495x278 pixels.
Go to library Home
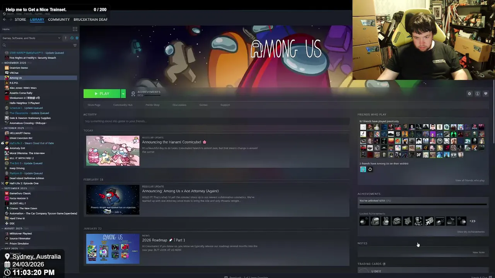(x=6, y=29)
